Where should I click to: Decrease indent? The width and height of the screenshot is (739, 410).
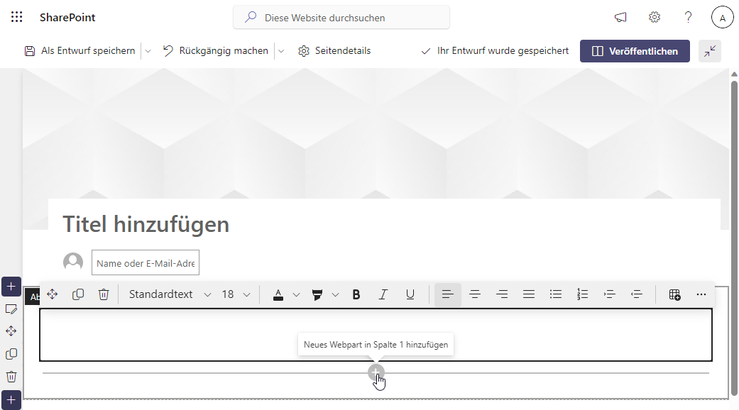637,294
